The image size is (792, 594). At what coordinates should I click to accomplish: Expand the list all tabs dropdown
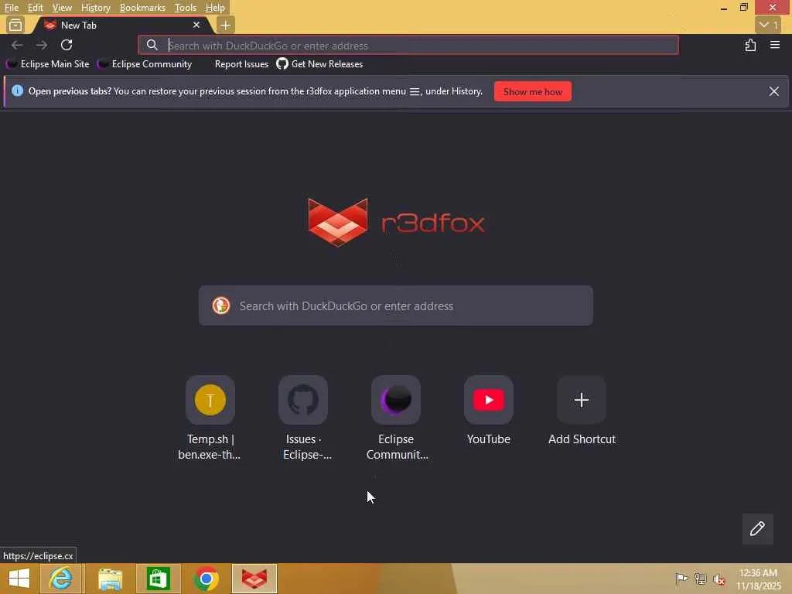tap(768, 25)
